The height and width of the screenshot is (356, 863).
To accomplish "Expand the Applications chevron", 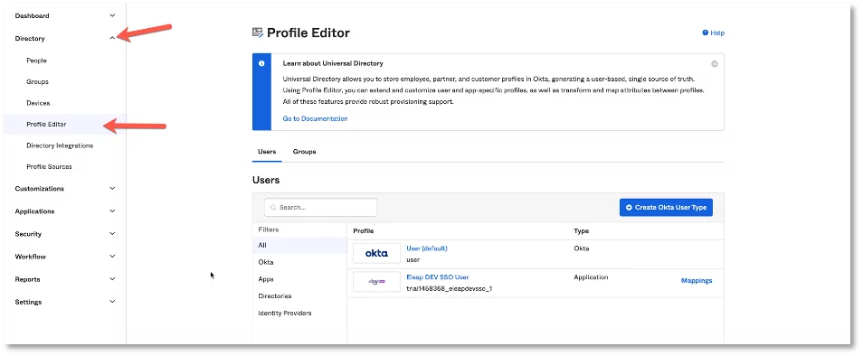I will point(112,211).
